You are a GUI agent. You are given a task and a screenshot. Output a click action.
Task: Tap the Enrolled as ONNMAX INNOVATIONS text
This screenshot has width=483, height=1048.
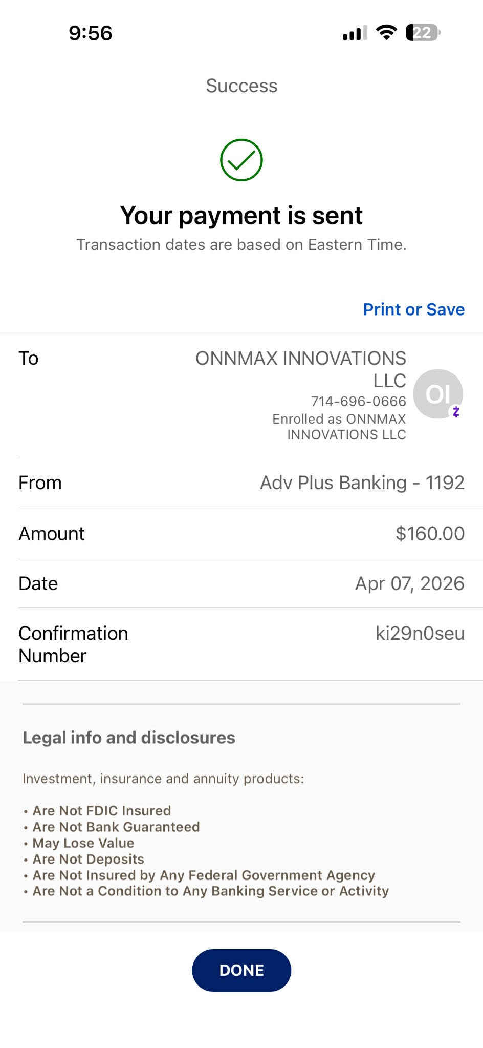coord(339,427)
